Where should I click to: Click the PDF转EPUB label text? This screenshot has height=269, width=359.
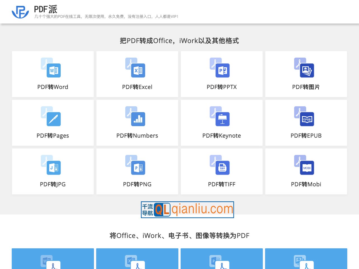(306, 136)
